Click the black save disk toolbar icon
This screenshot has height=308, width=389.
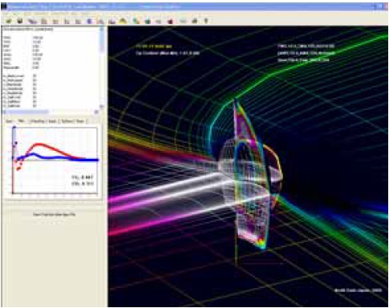(x=20, y=21)
